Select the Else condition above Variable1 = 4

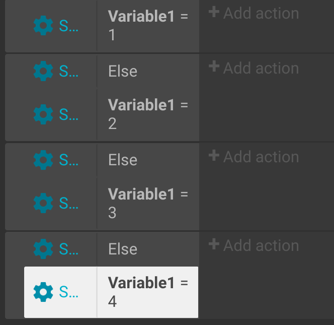point(148,249)
